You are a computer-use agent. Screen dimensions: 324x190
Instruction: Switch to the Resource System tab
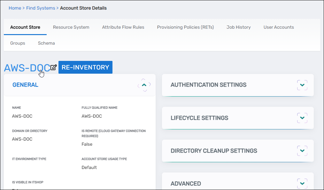pyautogui.click(x=71, y=27)
